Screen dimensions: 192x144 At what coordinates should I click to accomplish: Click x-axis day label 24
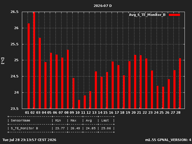(x=156, y=112)
